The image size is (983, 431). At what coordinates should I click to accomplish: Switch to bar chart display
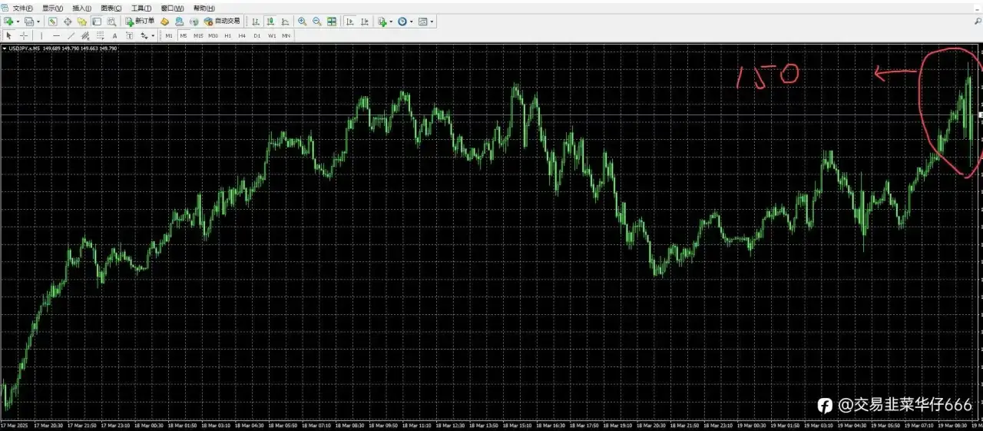[255, 22]
